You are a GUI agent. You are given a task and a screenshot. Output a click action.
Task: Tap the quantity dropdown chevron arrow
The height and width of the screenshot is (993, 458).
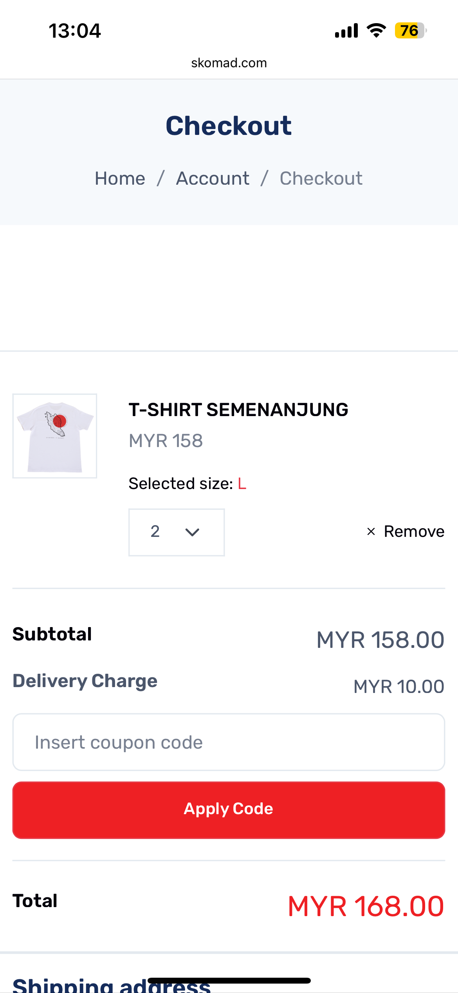192,532
